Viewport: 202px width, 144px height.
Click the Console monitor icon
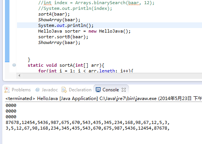tap(98, 90)
